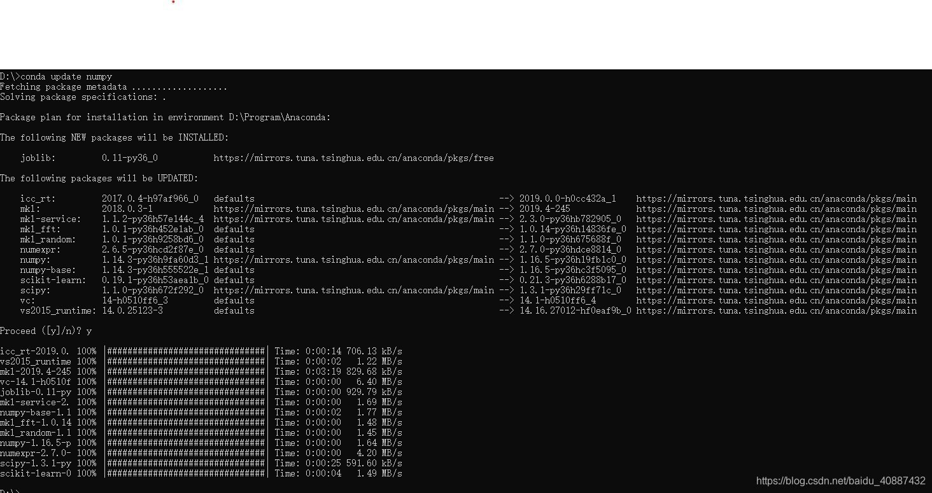Click scikit-learn new version 0.21.3-py36h6288b17_0
Image resolution: width=932 pixels, height=493 pixels.
point(573,280)
